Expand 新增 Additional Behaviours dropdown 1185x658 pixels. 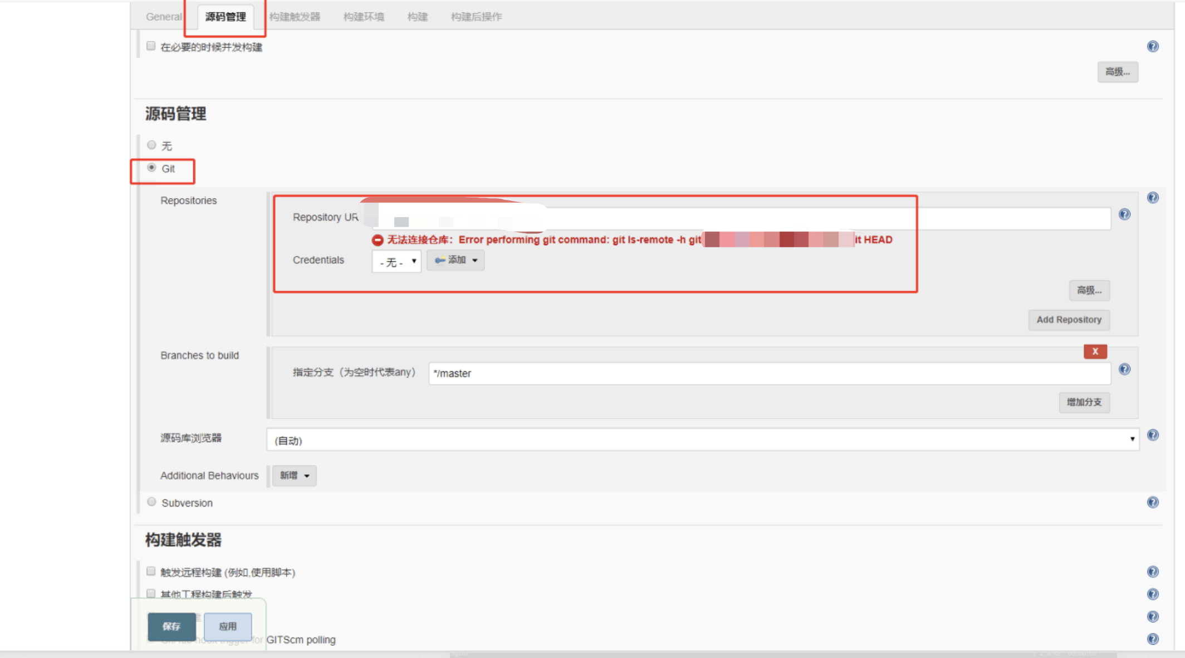[x=294, y=475]
